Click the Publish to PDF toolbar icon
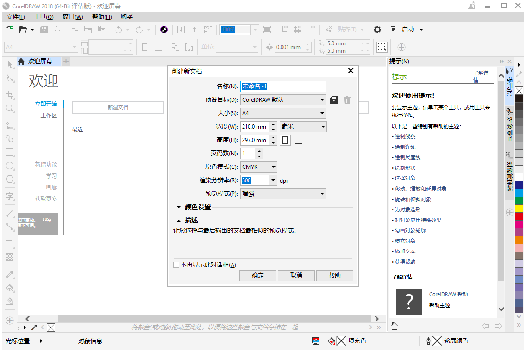526x352 pixels. [x=207, y=29]
